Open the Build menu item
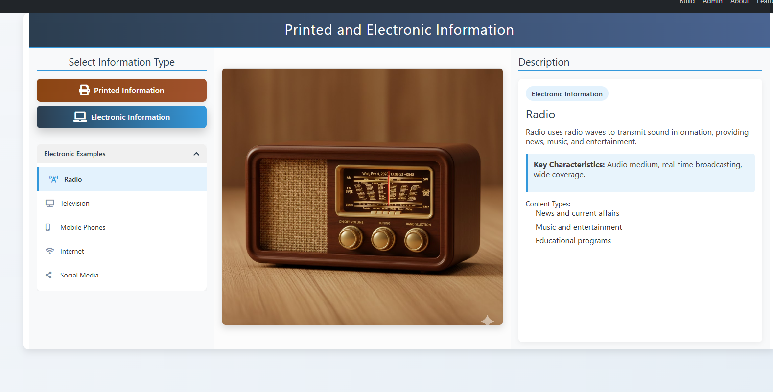 coord(687,2)
